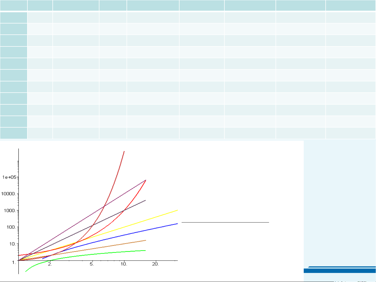Click the 5. label on the horizontal axis
This screenshot has width=376, height=282.
[92, 264]
